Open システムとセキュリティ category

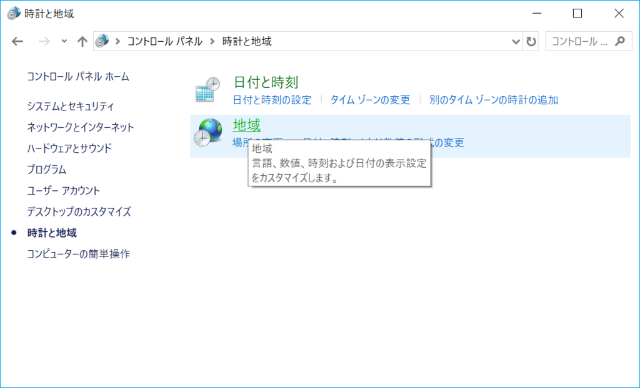71,107
